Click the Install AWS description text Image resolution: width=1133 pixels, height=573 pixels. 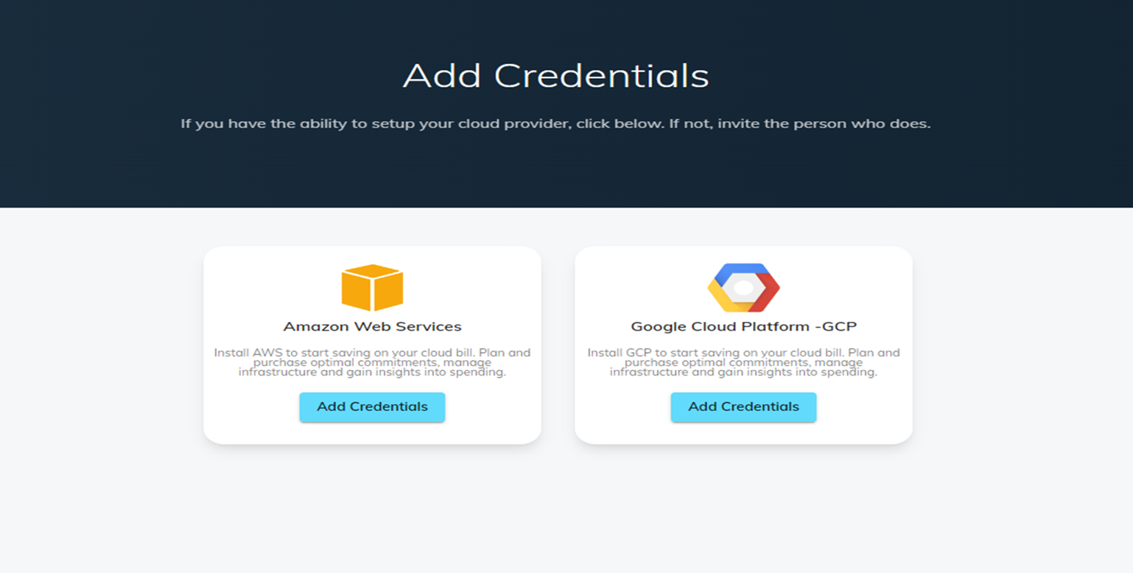coord(372,362)
